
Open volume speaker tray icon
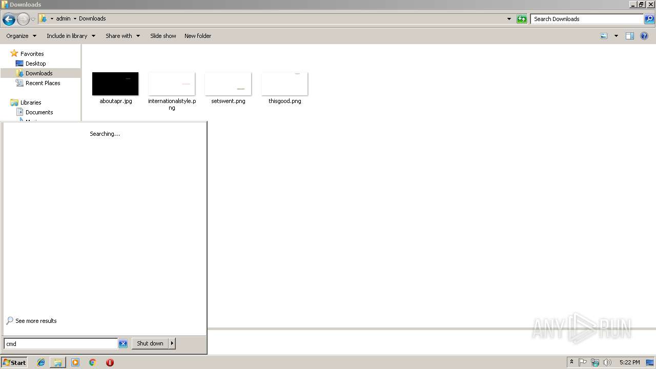607,362
